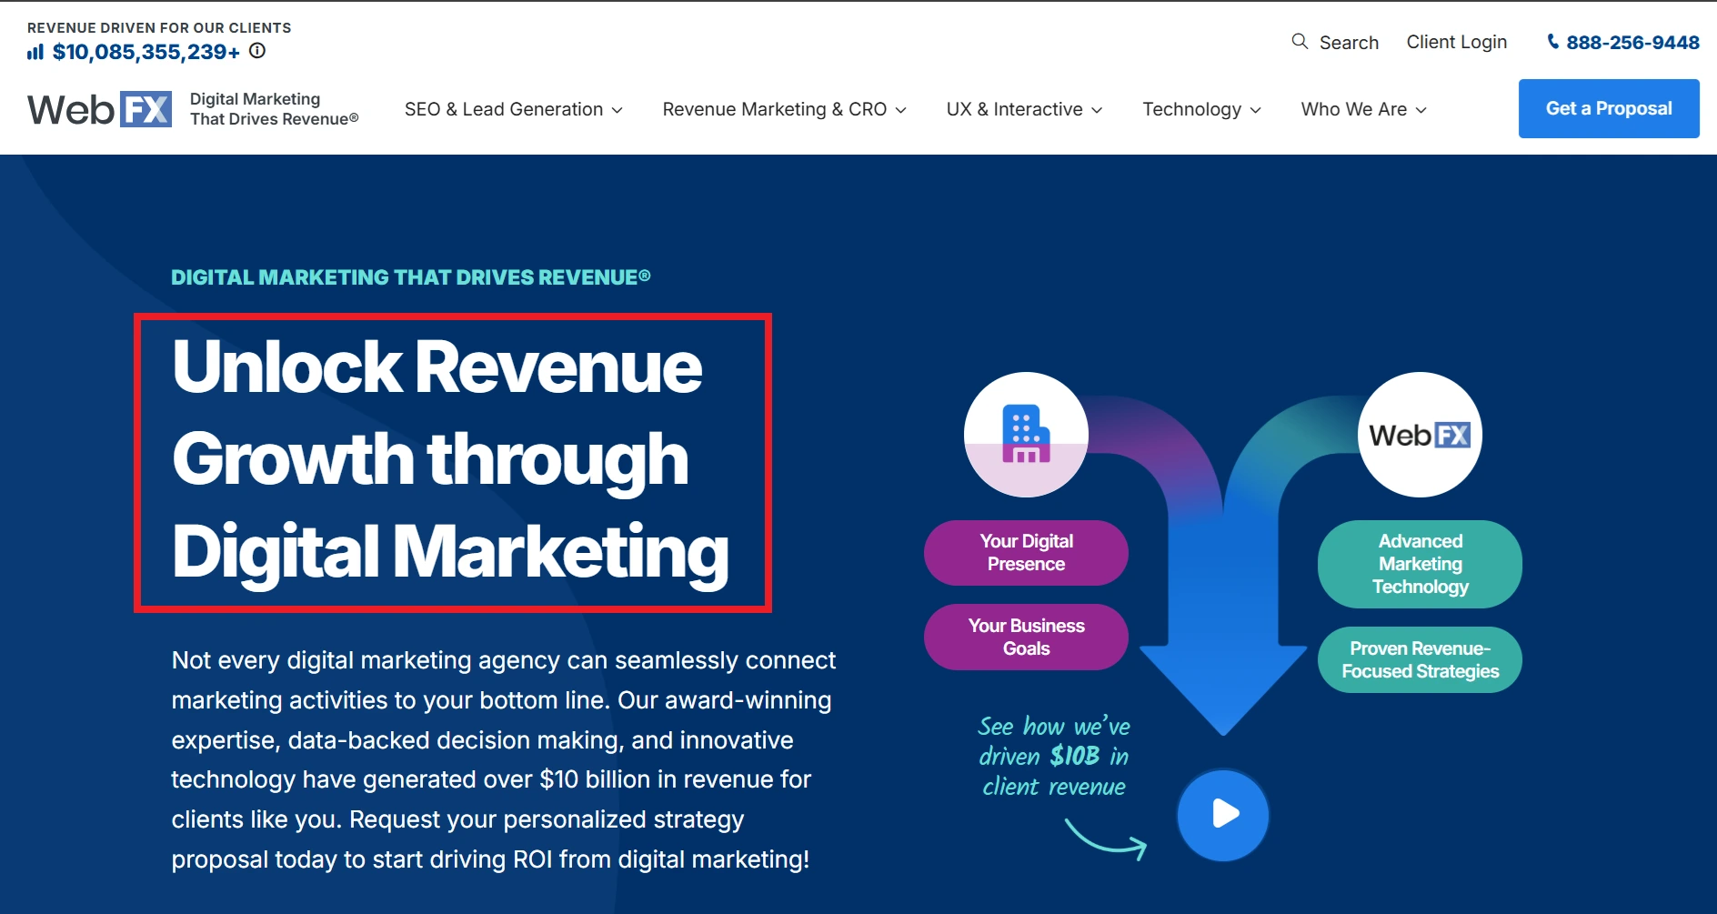Expand UX & Interactive chevron
Screen dimensions: 1717x914
pos(1097,110)
